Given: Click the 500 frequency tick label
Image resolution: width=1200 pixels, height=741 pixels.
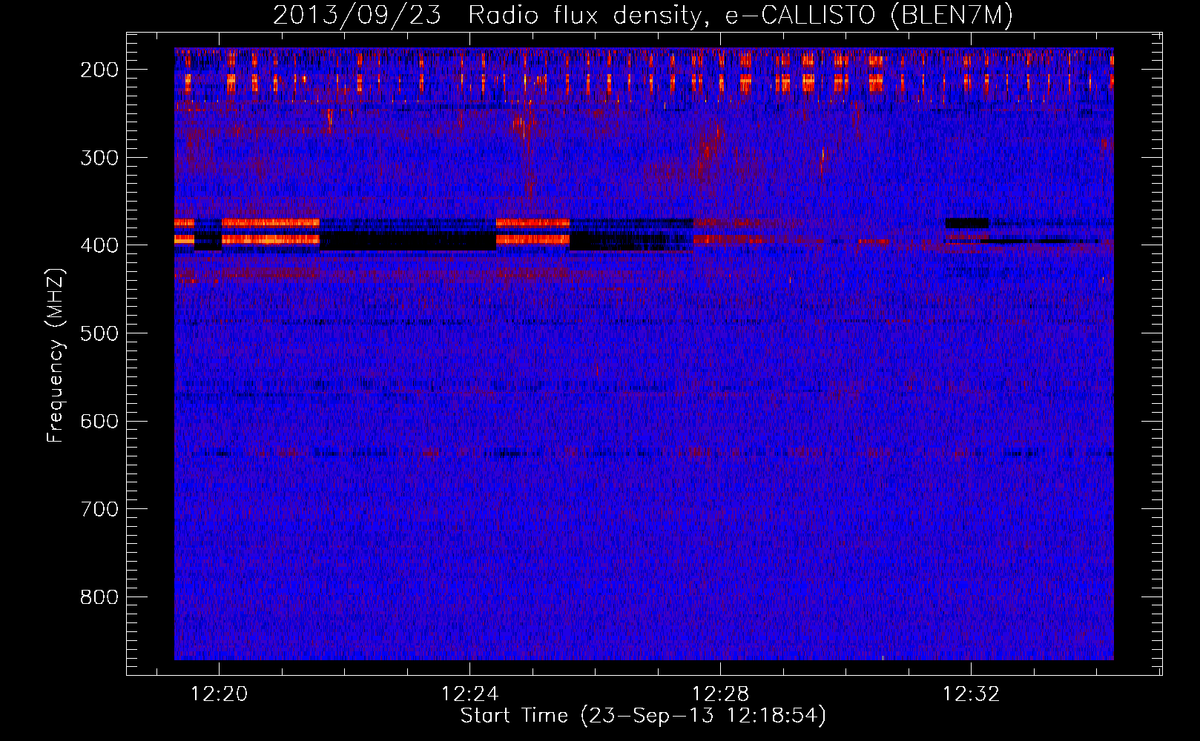Looking at the screenshot, I should click(x=99, y=333).
